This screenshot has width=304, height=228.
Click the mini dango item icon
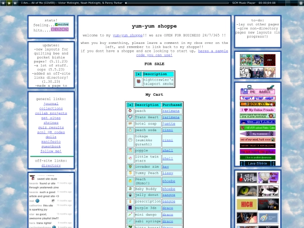[x=130, y=214]
